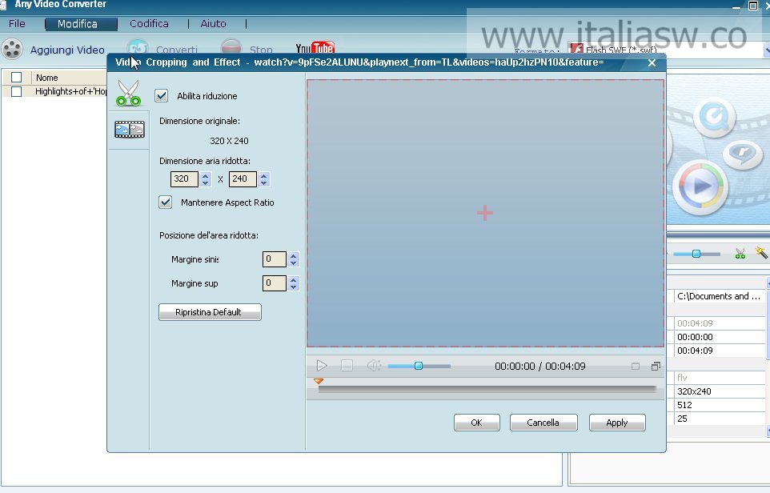The height and width of the screenshot is (493, 770).
Task: Tick the Nome column header checkbox
Action: pos(17,77)
